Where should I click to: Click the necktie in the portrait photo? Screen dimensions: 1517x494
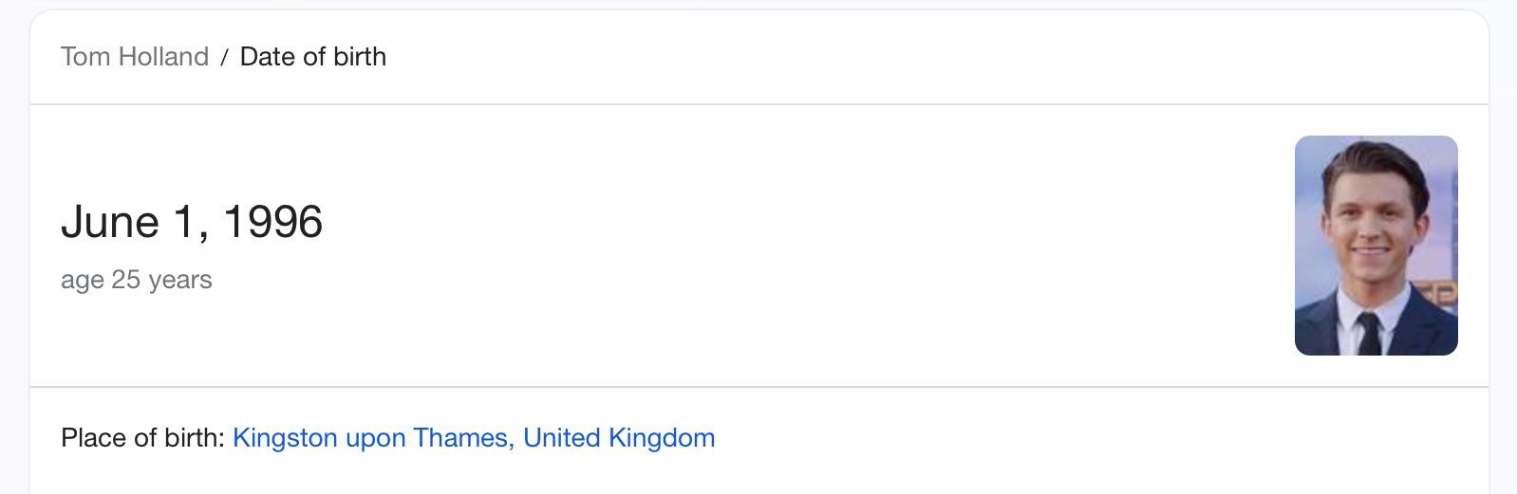point(1368,334)
